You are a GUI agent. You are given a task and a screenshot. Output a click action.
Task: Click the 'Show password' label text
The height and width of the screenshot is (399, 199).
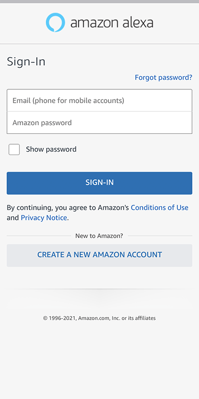click(51, 149)
